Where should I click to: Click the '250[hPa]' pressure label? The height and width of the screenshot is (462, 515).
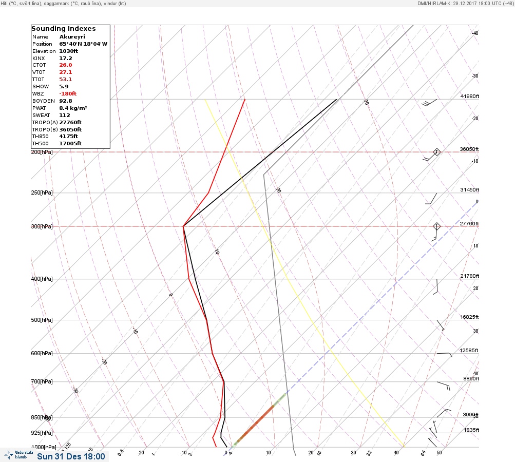click(42, 192)
